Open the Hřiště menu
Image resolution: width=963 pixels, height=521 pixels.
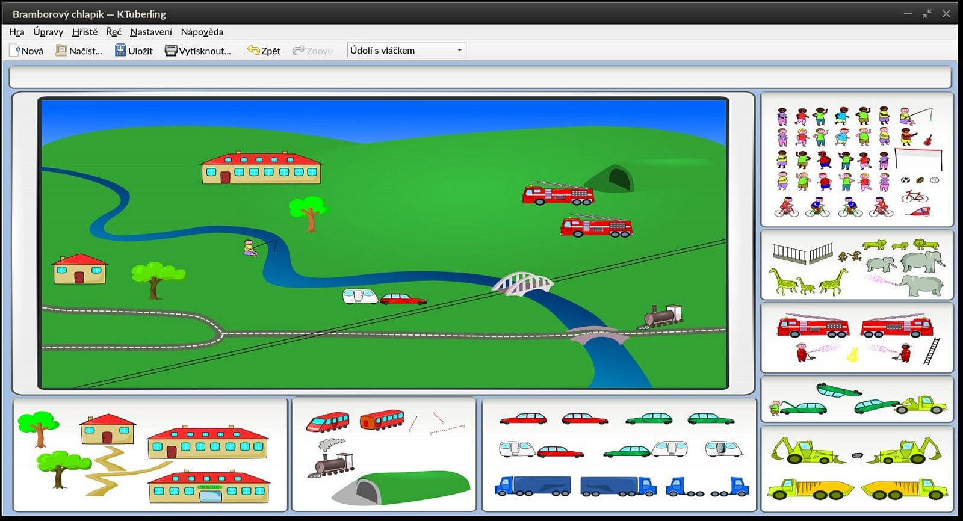click(84, 32)
